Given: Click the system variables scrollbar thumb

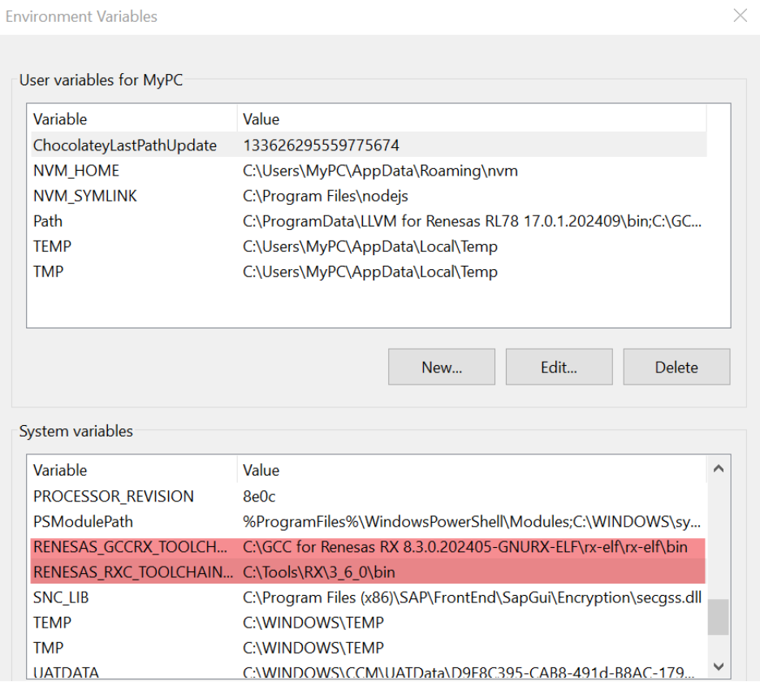Looking at the screenshot, I should tap(719, 617).
